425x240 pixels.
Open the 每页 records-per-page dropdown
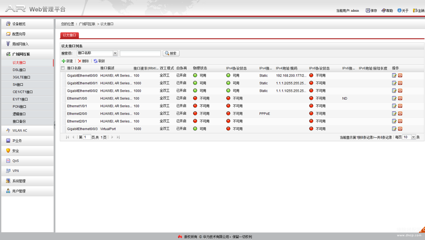point(413,137)
